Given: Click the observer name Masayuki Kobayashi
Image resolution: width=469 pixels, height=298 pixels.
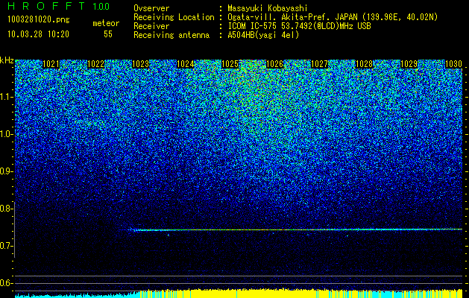Looking at the screenshot, I should pos(268,8).
